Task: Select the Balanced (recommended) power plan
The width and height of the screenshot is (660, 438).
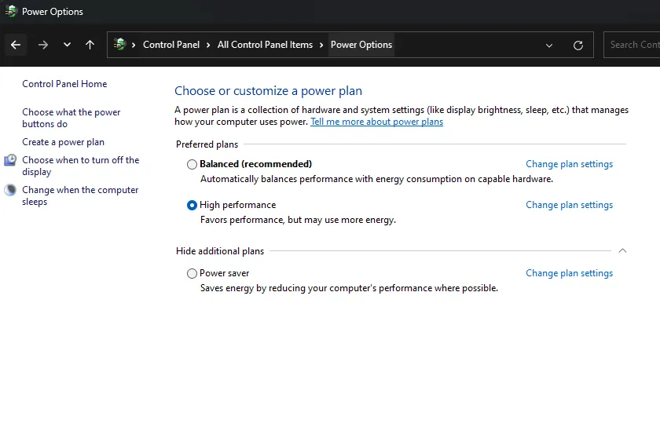Action: (x=192, y=164)
